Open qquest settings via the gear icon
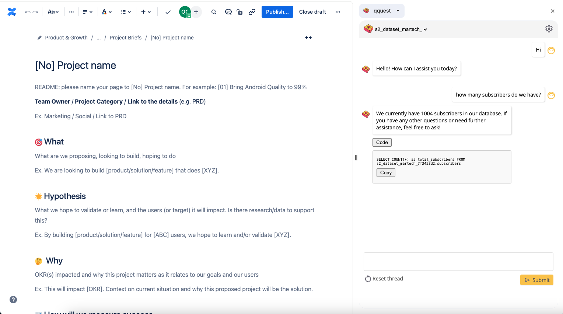This screenshot has width=563, height=314. tap(549, 28)
